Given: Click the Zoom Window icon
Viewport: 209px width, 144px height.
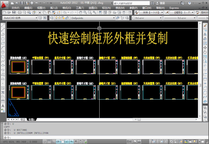Looking at the screenshot, I should coord(90,12).
